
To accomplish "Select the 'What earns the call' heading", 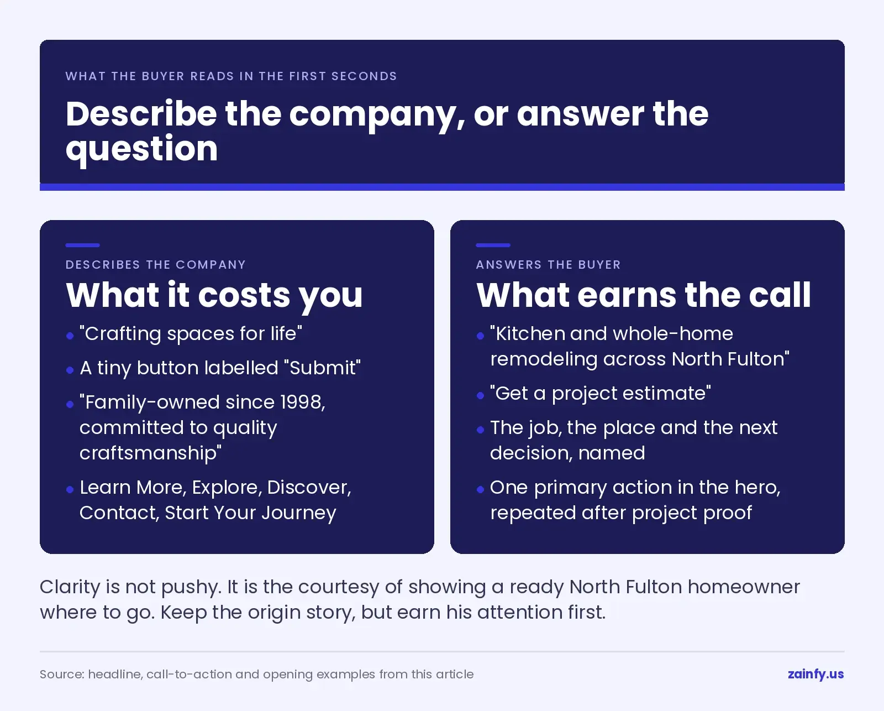I will click(644, 295).
